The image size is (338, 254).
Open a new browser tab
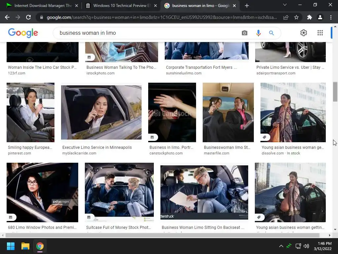click(247, 6)
